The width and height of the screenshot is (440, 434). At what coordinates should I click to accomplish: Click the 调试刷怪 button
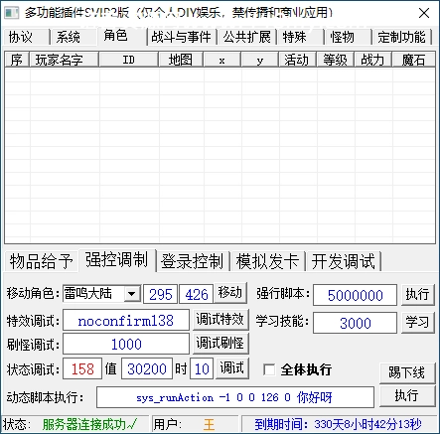point(220,344)
